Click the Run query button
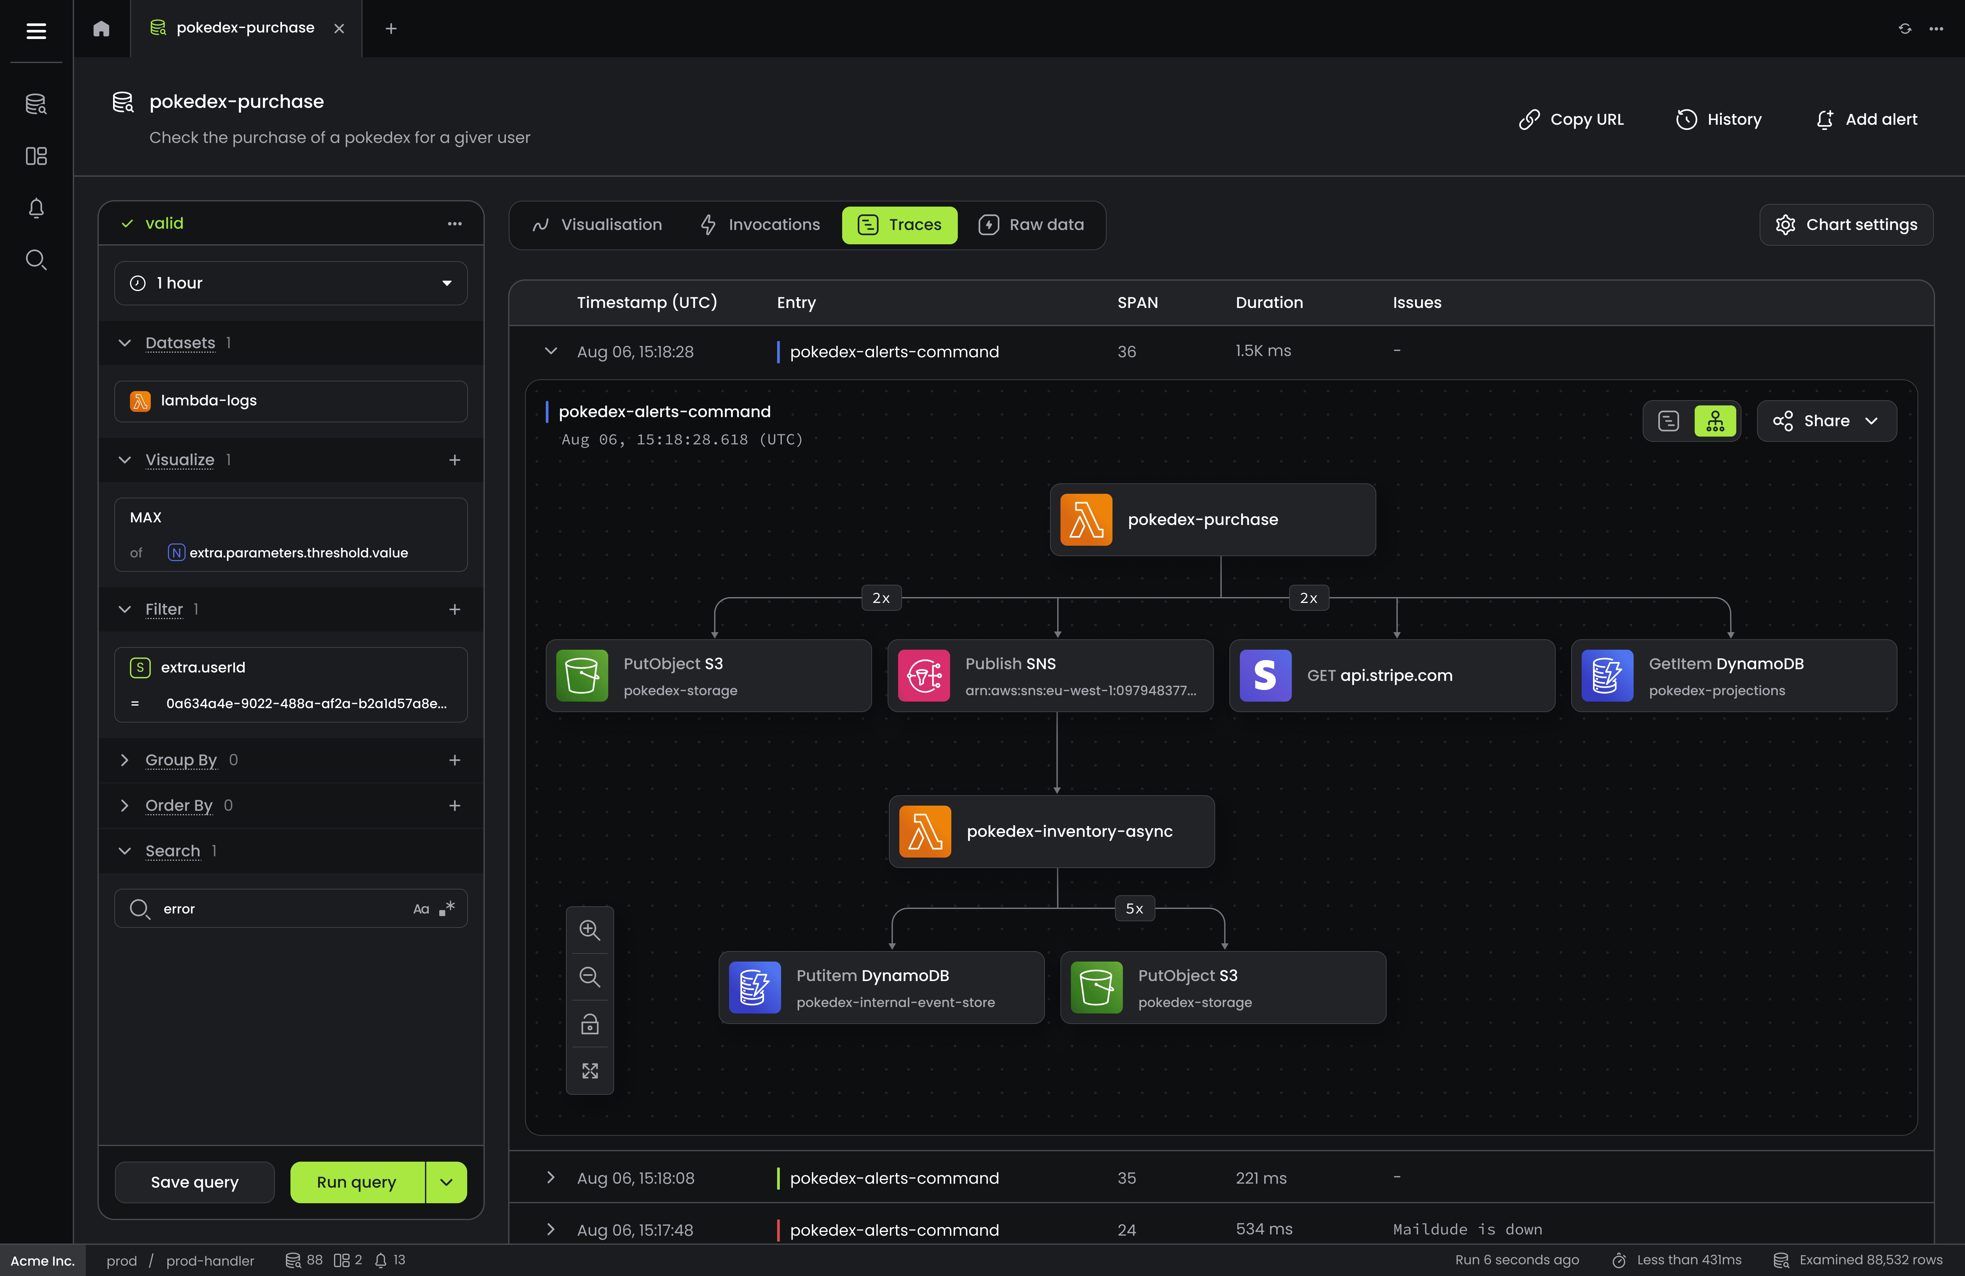The width and height of the screenshot is (1965, 1276). 357,1182
